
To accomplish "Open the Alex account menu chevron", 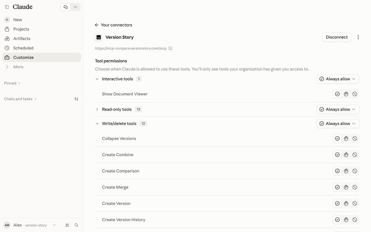I will point(54,225).
